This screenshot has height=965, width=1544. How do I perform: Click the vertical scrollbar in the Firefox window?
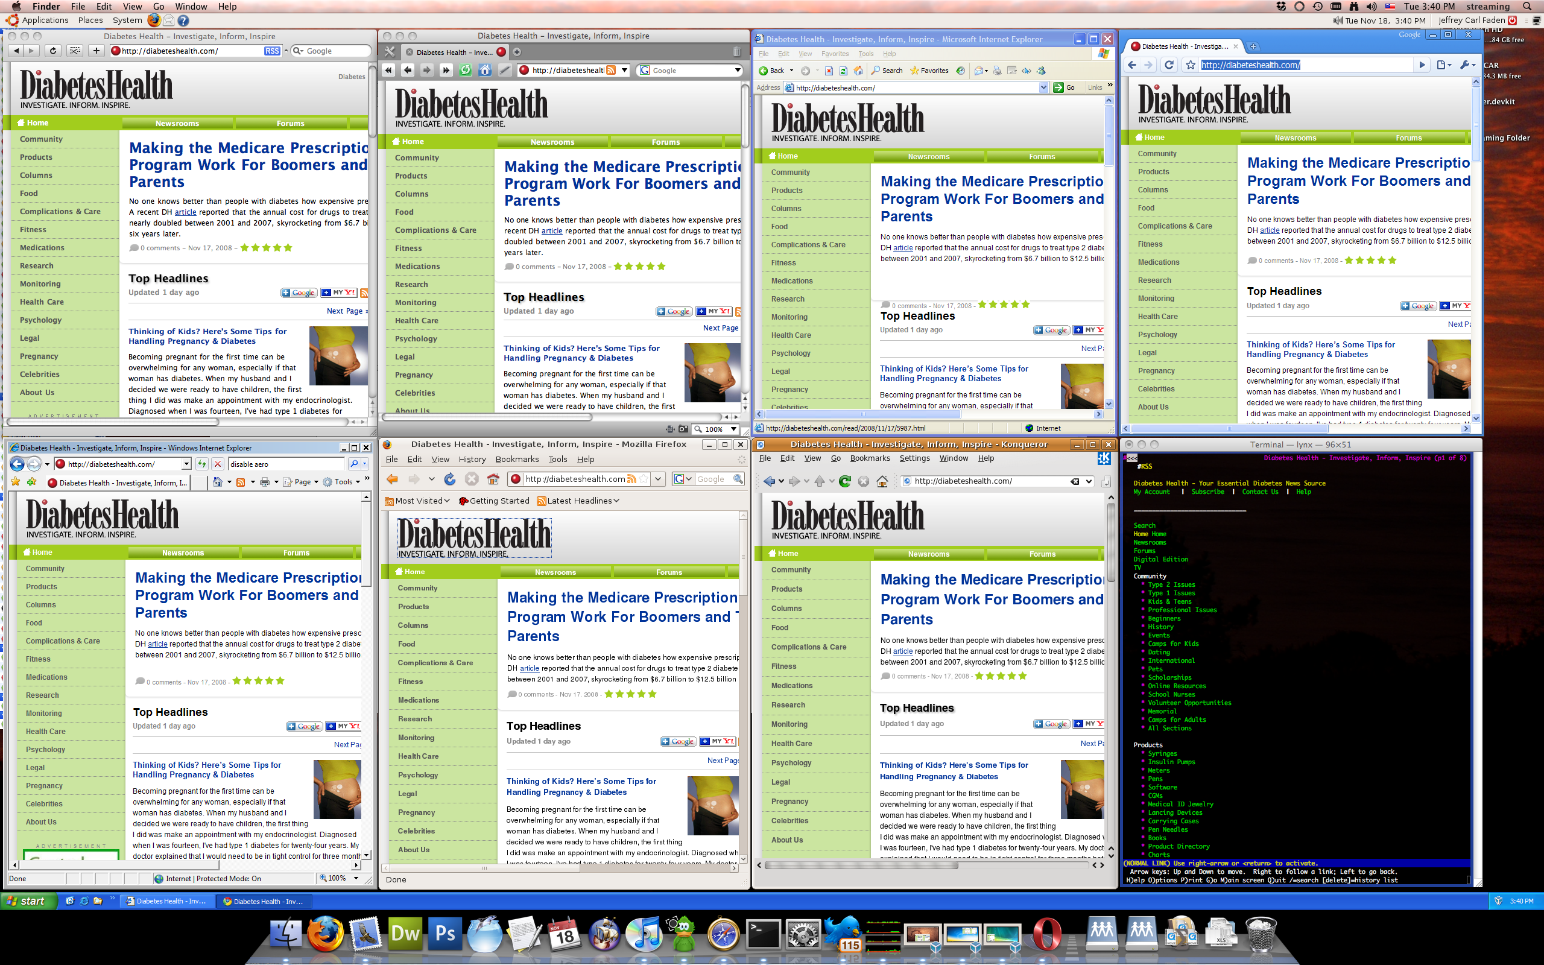742,687
